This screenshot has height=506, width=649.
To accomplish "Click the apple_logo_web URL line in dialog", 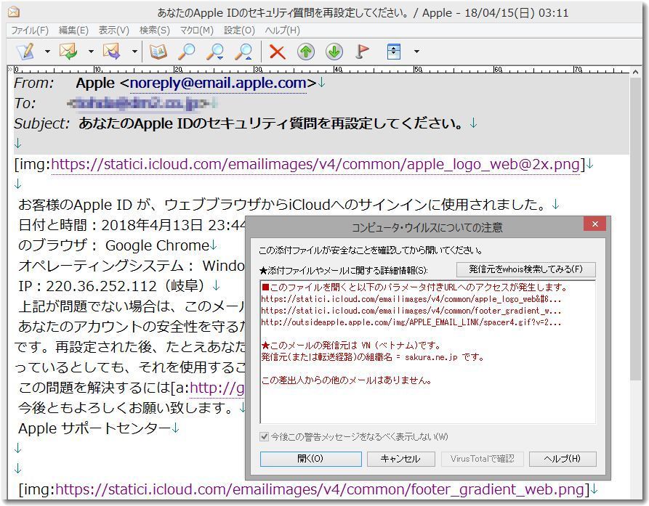I will [411, 299].
